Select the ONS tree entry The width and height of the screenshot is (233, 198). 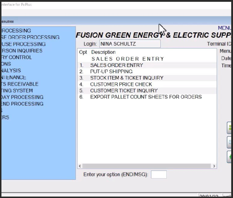[6, 64]
